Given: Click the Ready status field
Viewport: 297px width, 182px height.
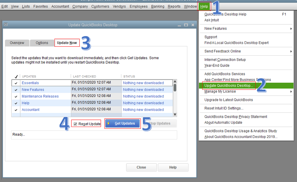Looking at the screenshot, I should point(94,135).
